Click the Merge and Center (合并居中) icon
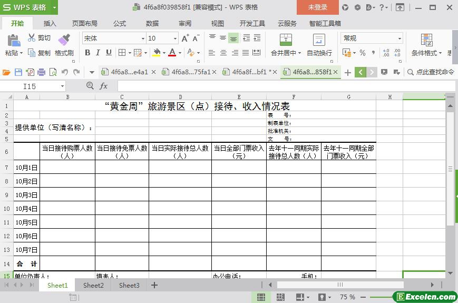Screen dimensions: 458x303 [x=285, y=40]
